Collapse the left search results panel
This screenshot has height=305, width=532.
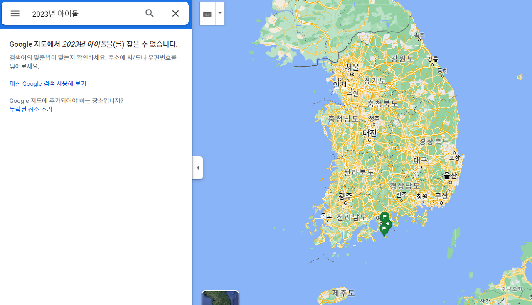click(198, 167)
